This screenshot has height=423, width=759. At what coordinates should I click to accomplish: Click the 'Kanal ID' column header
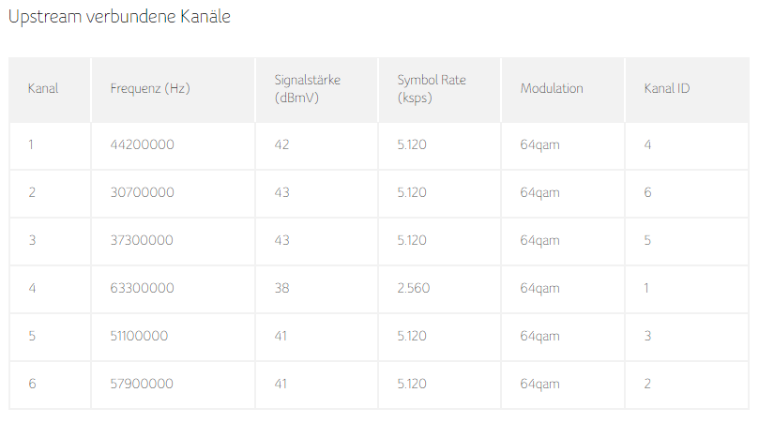coord(666,89)
